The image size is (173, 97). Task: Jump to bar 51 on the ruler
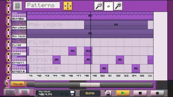[110, 76]
